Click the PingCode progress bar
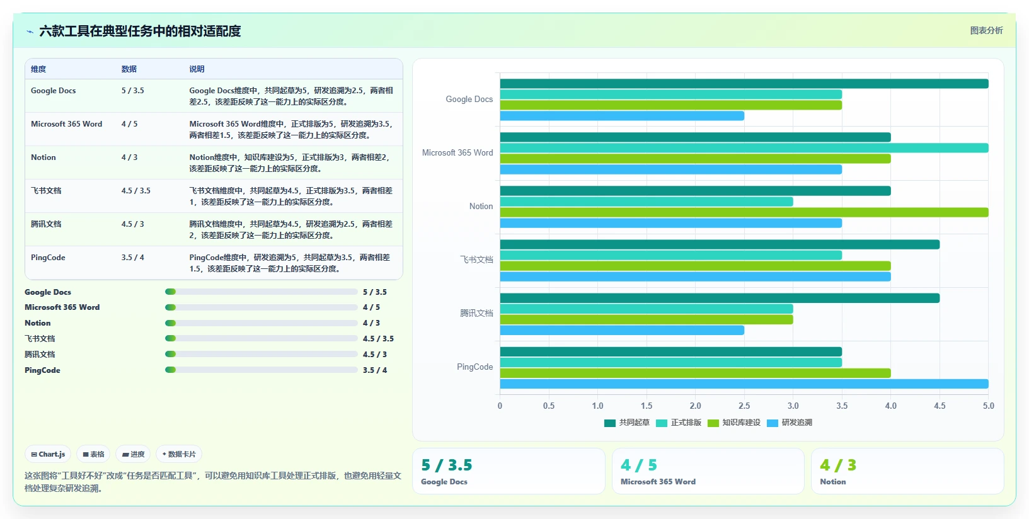The image size is (1029, 519). click(x=262, y=370)
